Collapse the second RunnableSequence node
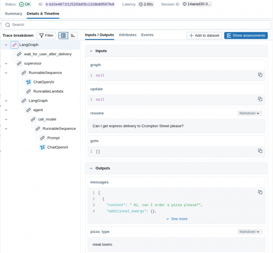The width and height of the screenshot is (273, 253). coord(6,129)
